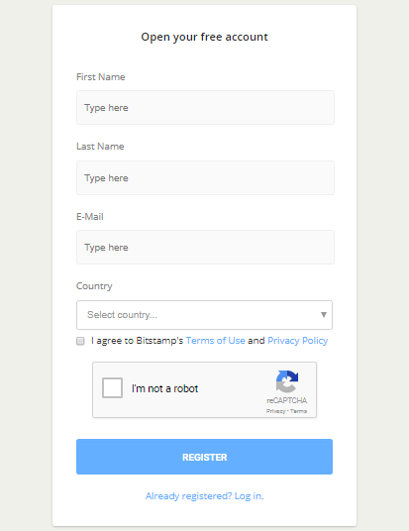Click the Country label
Image resolution: width=409 pixels, height=531 pixels.
click(x=94, y=286)
